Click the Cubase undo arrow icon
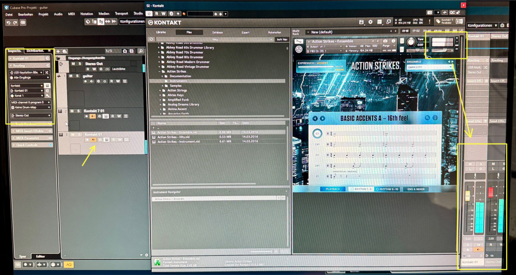Screen dimensions: 516x275 pyautogui.click(x=8, y=23)
